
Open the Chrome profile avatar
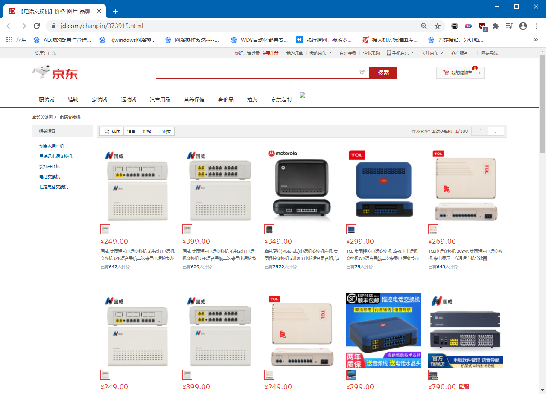pos(523,26)
